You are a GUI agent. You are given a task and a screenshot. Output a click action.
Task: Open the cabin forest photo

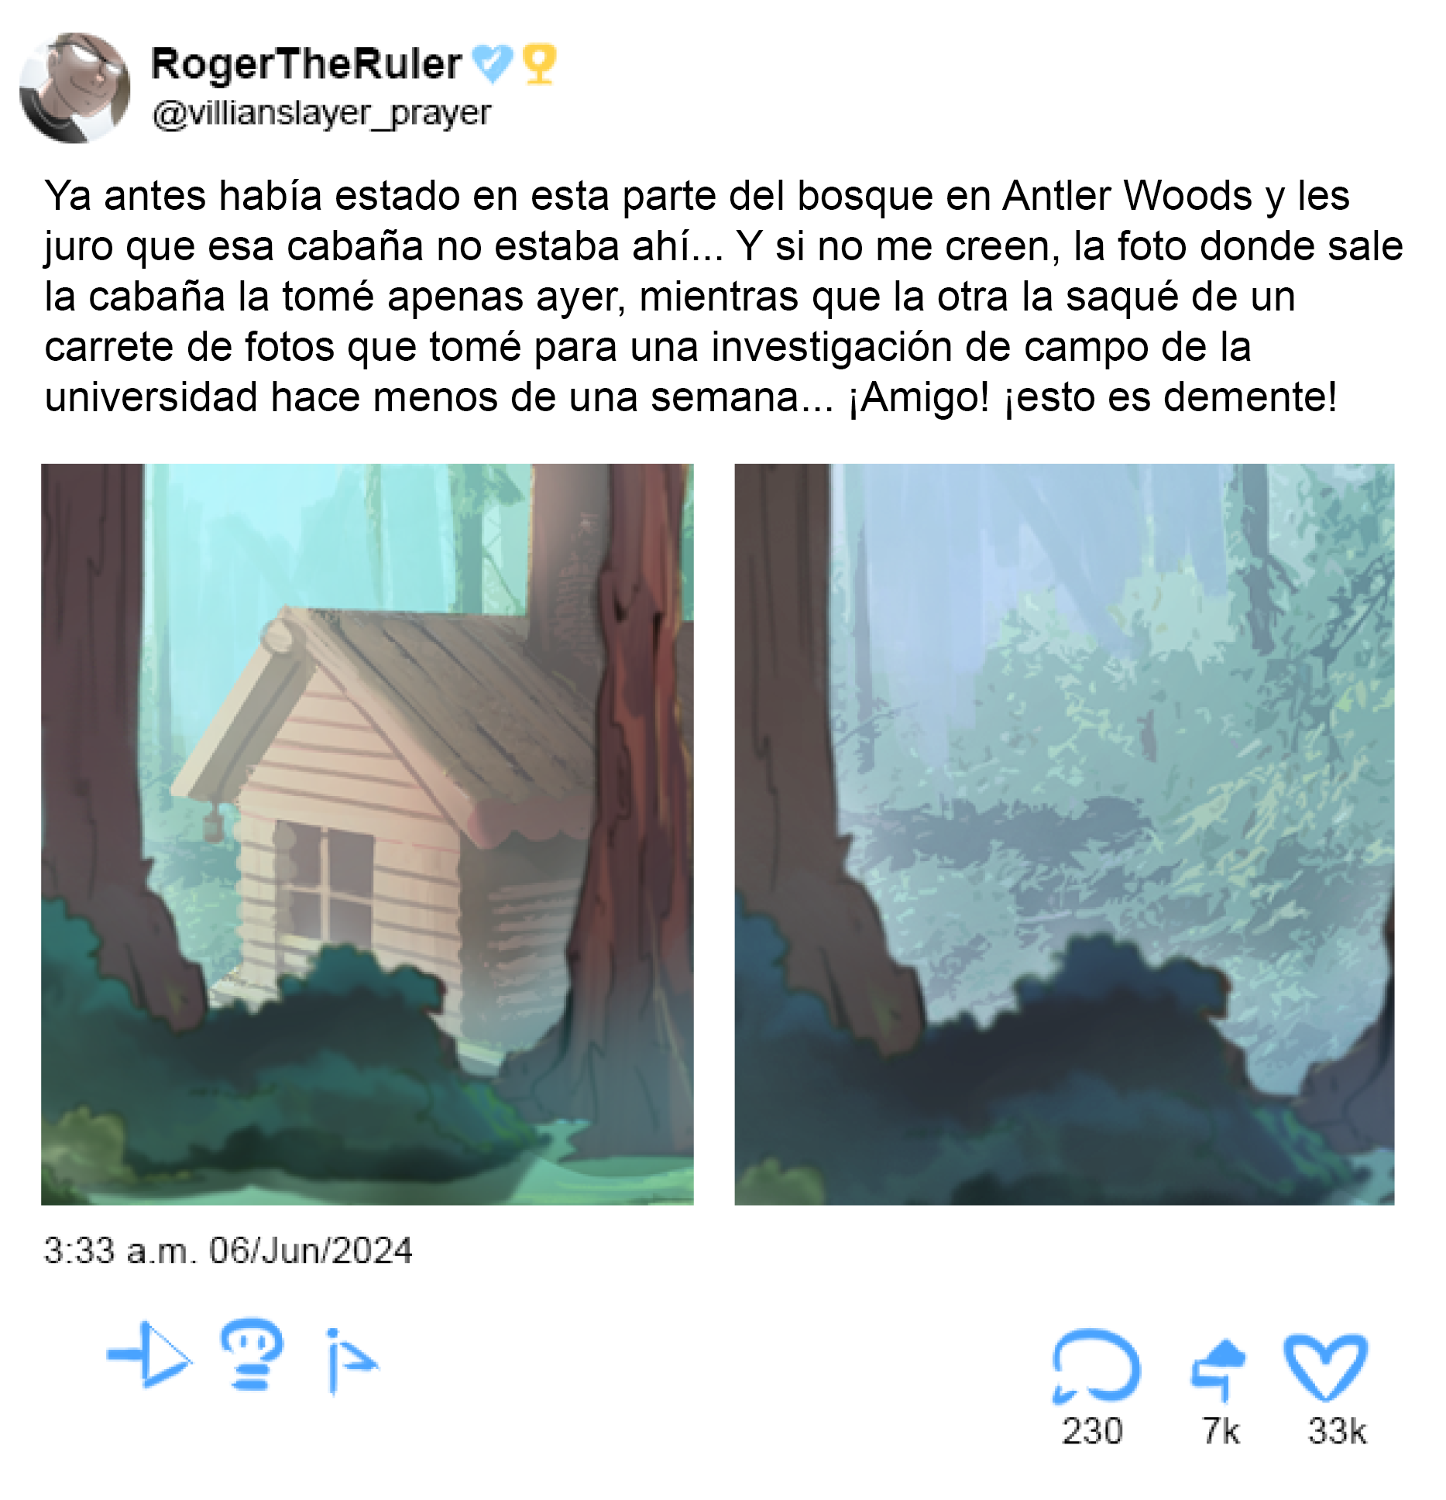pyautogui.click(x=367, y=834)
